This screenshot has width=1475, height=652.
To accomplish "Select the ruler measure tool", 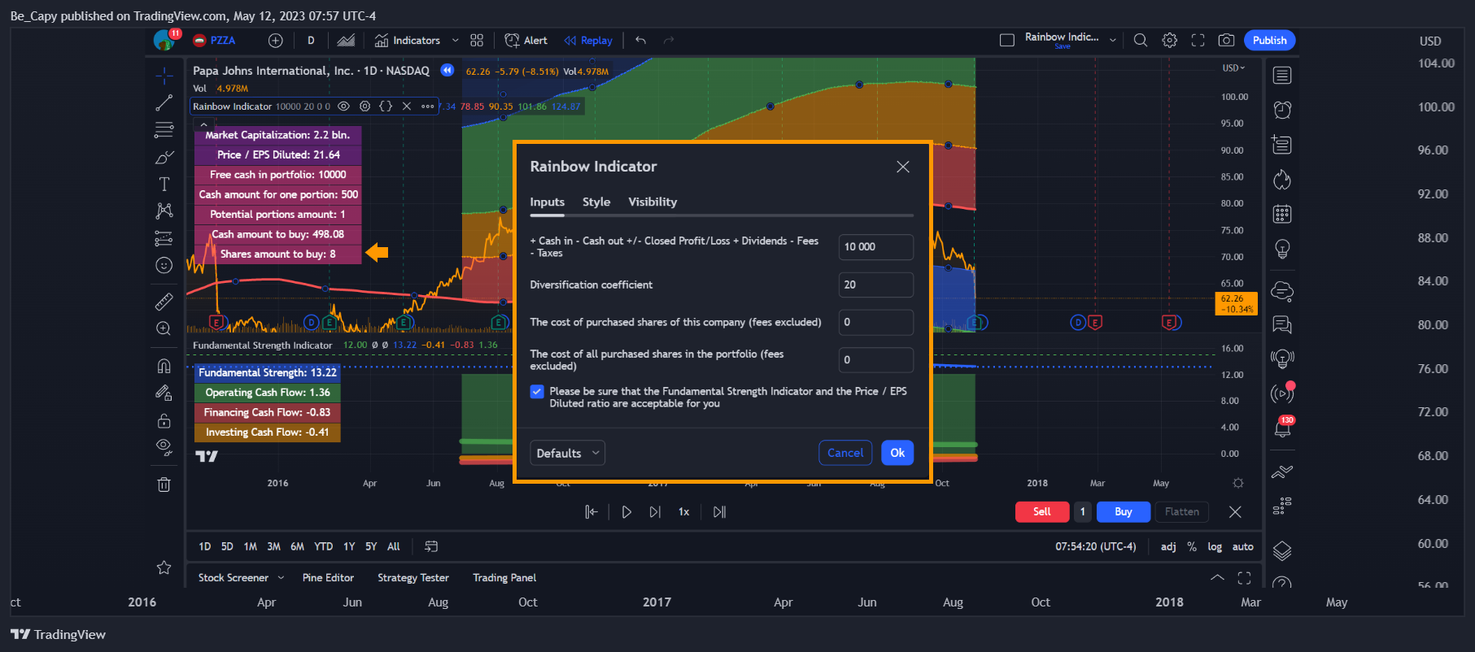I will [x=164, y=302].
